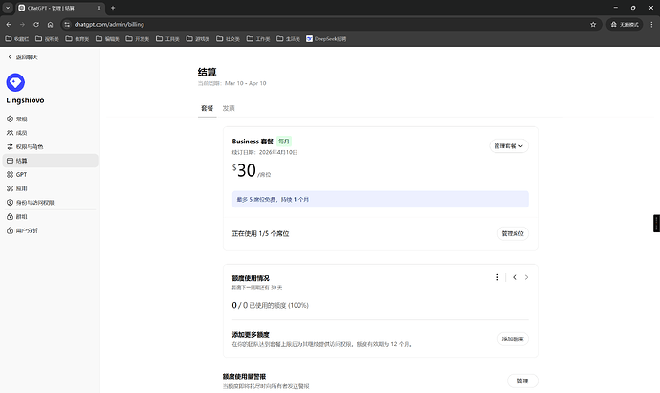
Task: Open the DeepSeek bookmark in bookmarks bar
Action: point(326,39)
